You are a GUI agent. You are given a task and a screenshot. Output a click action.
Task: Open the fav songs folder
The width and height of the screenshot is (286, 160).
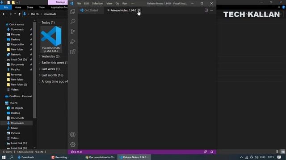click(16, 75)
